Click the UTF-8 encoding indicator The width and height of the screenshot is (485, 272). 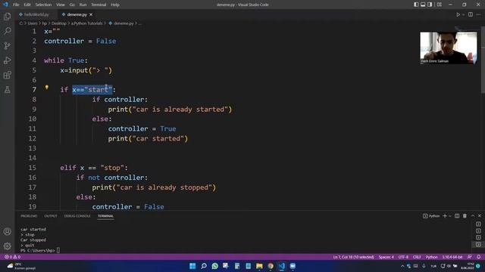point(403,257)
